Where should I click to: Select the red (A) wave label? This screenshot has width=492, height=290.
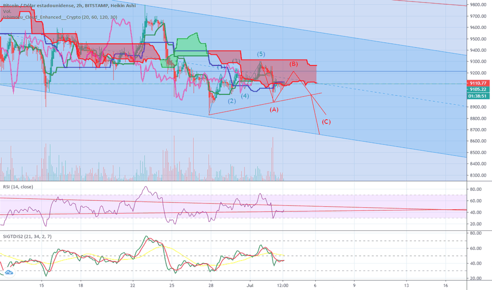coord(274,110)
